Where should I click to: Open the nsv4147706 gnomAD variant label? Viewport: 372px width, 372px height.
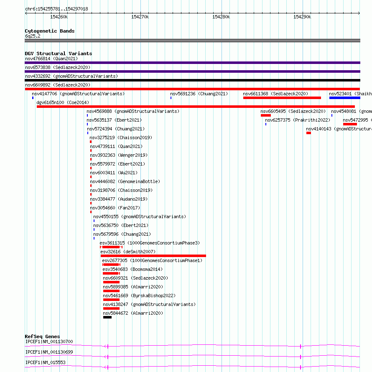[78, 94]
